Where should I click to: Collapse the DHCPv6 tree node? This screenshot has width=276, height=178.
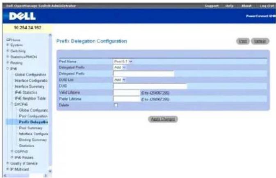tap(12, 104)
